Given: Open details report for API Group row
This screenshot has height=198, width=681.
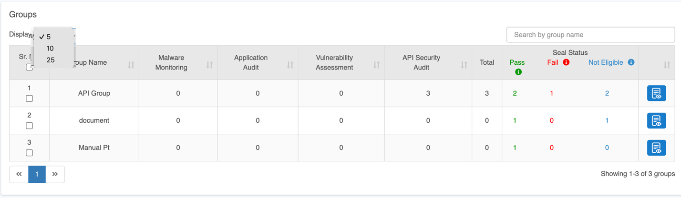Looking at the screenshot, I should point(656,93).
